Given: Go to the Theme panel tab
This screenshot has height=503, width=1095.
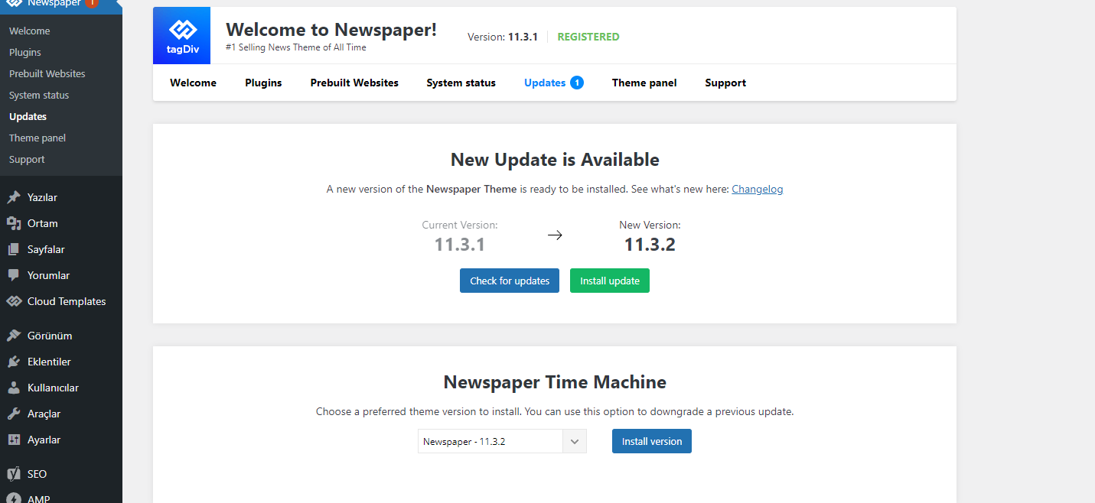Looking at the screenshot, I should (644, 83).
